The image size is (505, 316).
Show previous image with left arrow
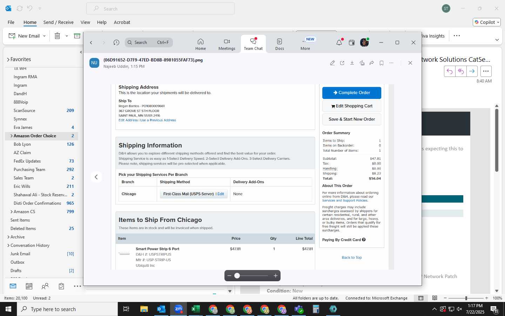tap(96, 177)
